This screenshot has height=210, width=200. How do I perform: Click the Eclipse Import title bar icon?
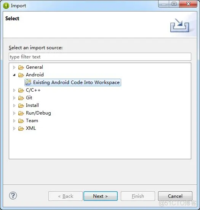pyautogui.click(x=6, y=6)
